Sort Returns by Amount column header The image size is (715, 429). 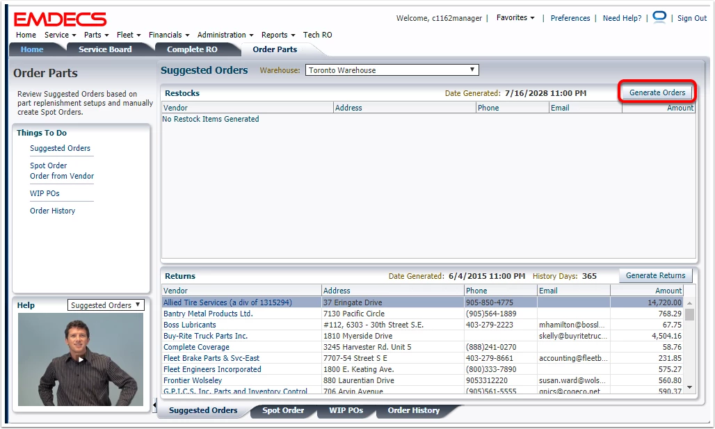(x=647, y=291)
